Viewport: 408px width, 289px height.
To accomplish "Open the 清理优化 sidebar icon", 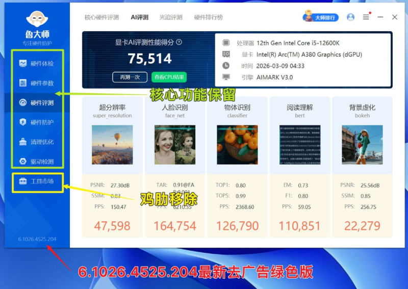I will click(x=23, y=142).
